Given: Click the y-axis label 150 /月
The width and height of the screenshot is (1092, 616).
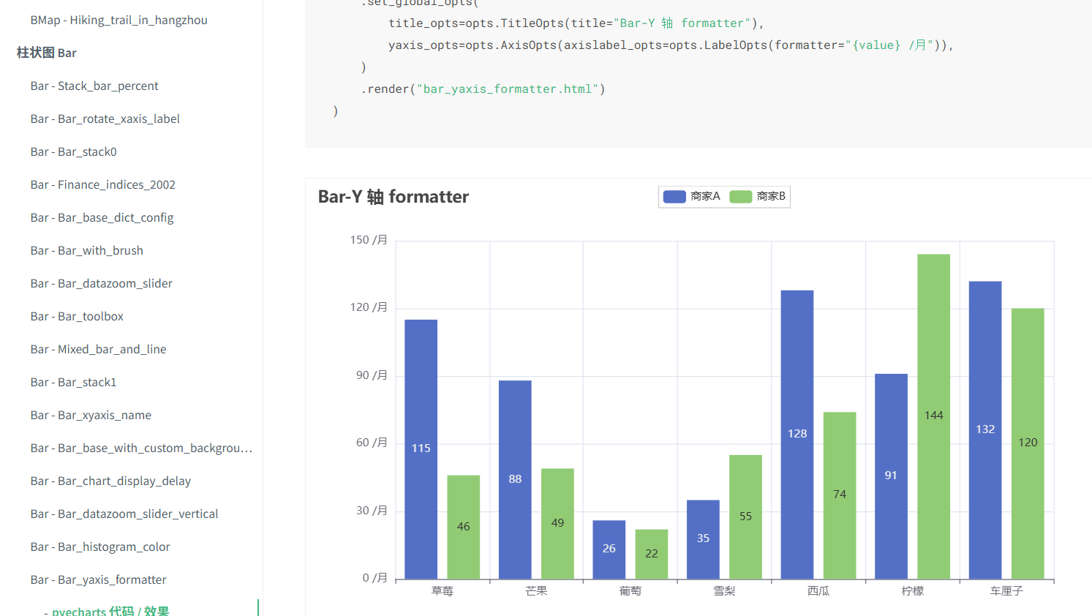Looking at the screenshot, I should pyautogui.click(x=369, y=240).
